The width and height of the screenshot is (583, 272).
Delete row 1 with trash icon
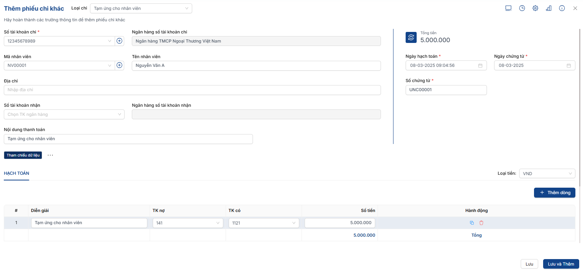pyautogui.click(x=481, y=223)
